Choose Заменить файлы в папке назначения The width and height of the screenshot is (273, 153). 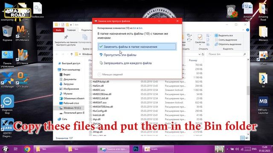(137, 47)
